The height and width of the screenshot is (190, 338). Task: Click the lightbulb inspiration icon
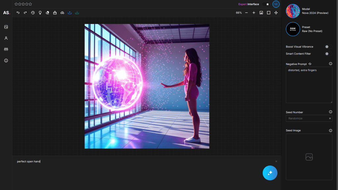click(40, 13)
